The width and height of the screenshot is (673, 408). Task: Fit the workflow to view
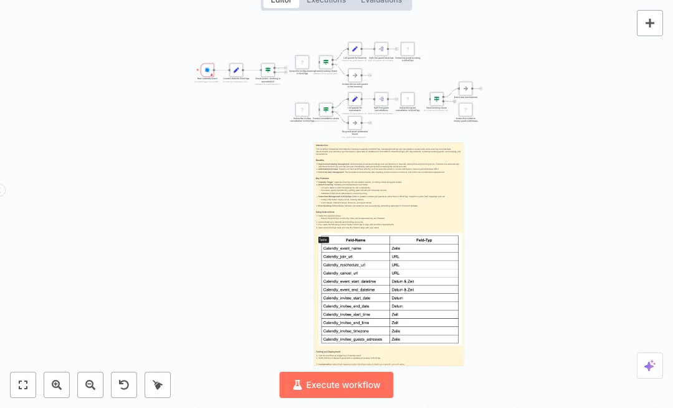pos(23,385)
